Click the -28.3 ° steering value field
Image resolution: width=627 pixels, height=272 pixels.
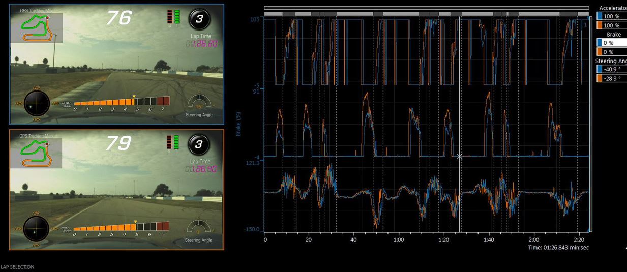click(x=614, y=78)
